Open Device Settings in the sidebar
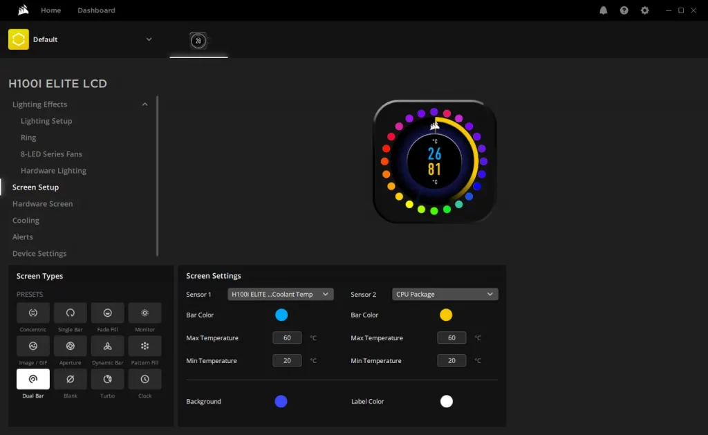Viewport: 708px width, 435px height. pyautogui.click(x=39, y=253)
